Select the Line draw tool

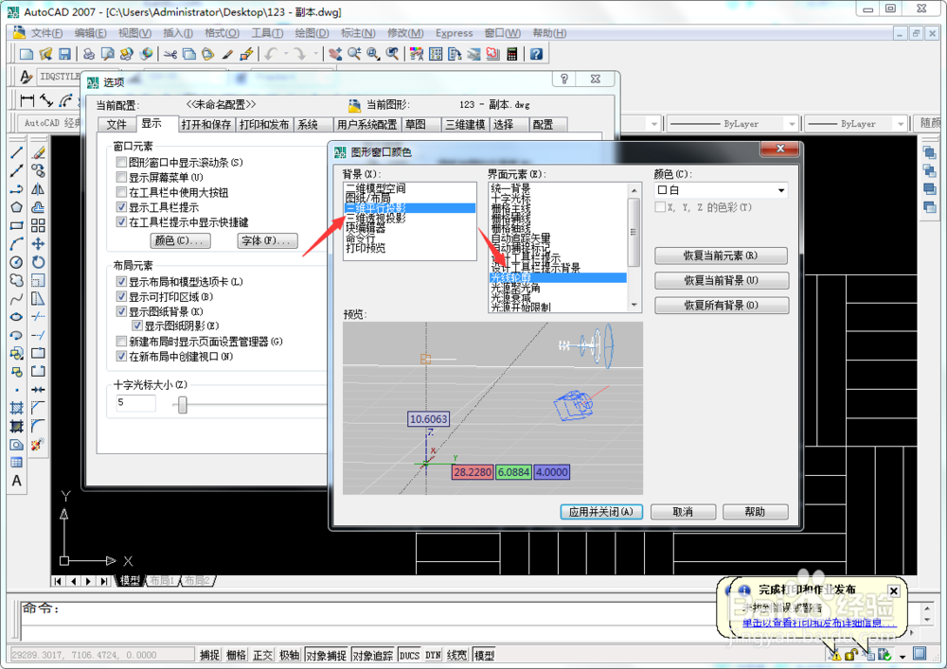[16, 153]
